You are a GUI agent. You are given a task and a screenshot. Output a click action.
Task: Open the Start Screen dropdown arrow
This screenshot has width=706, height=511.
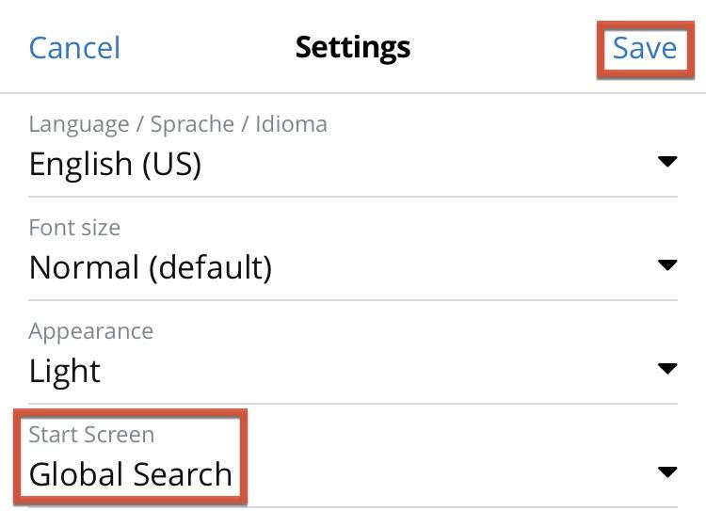pyautogui.click(x=667, y=471)
